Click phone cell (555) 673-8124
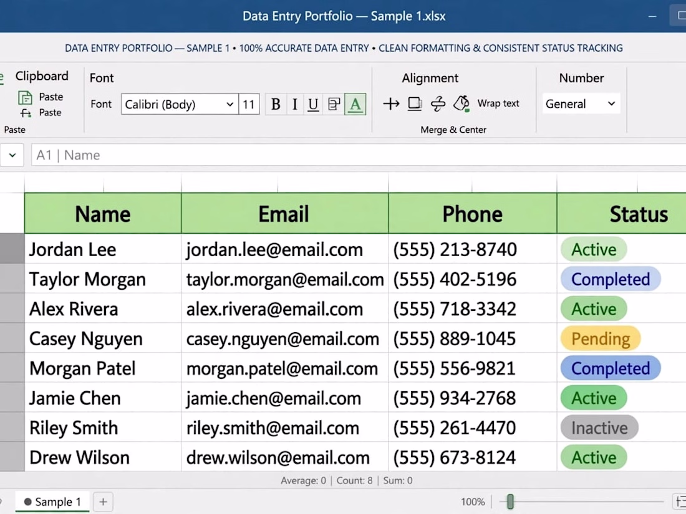 point(472,457)
